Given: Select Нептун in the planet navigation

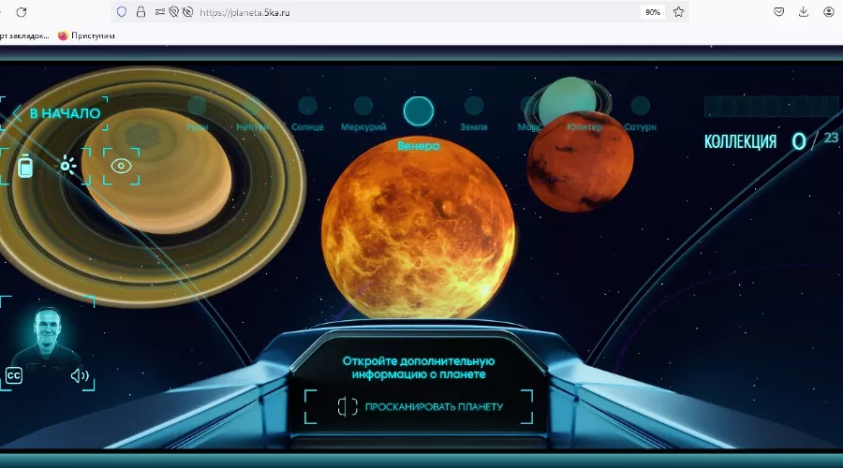Looking at the screenshot, I should (252, 115).
